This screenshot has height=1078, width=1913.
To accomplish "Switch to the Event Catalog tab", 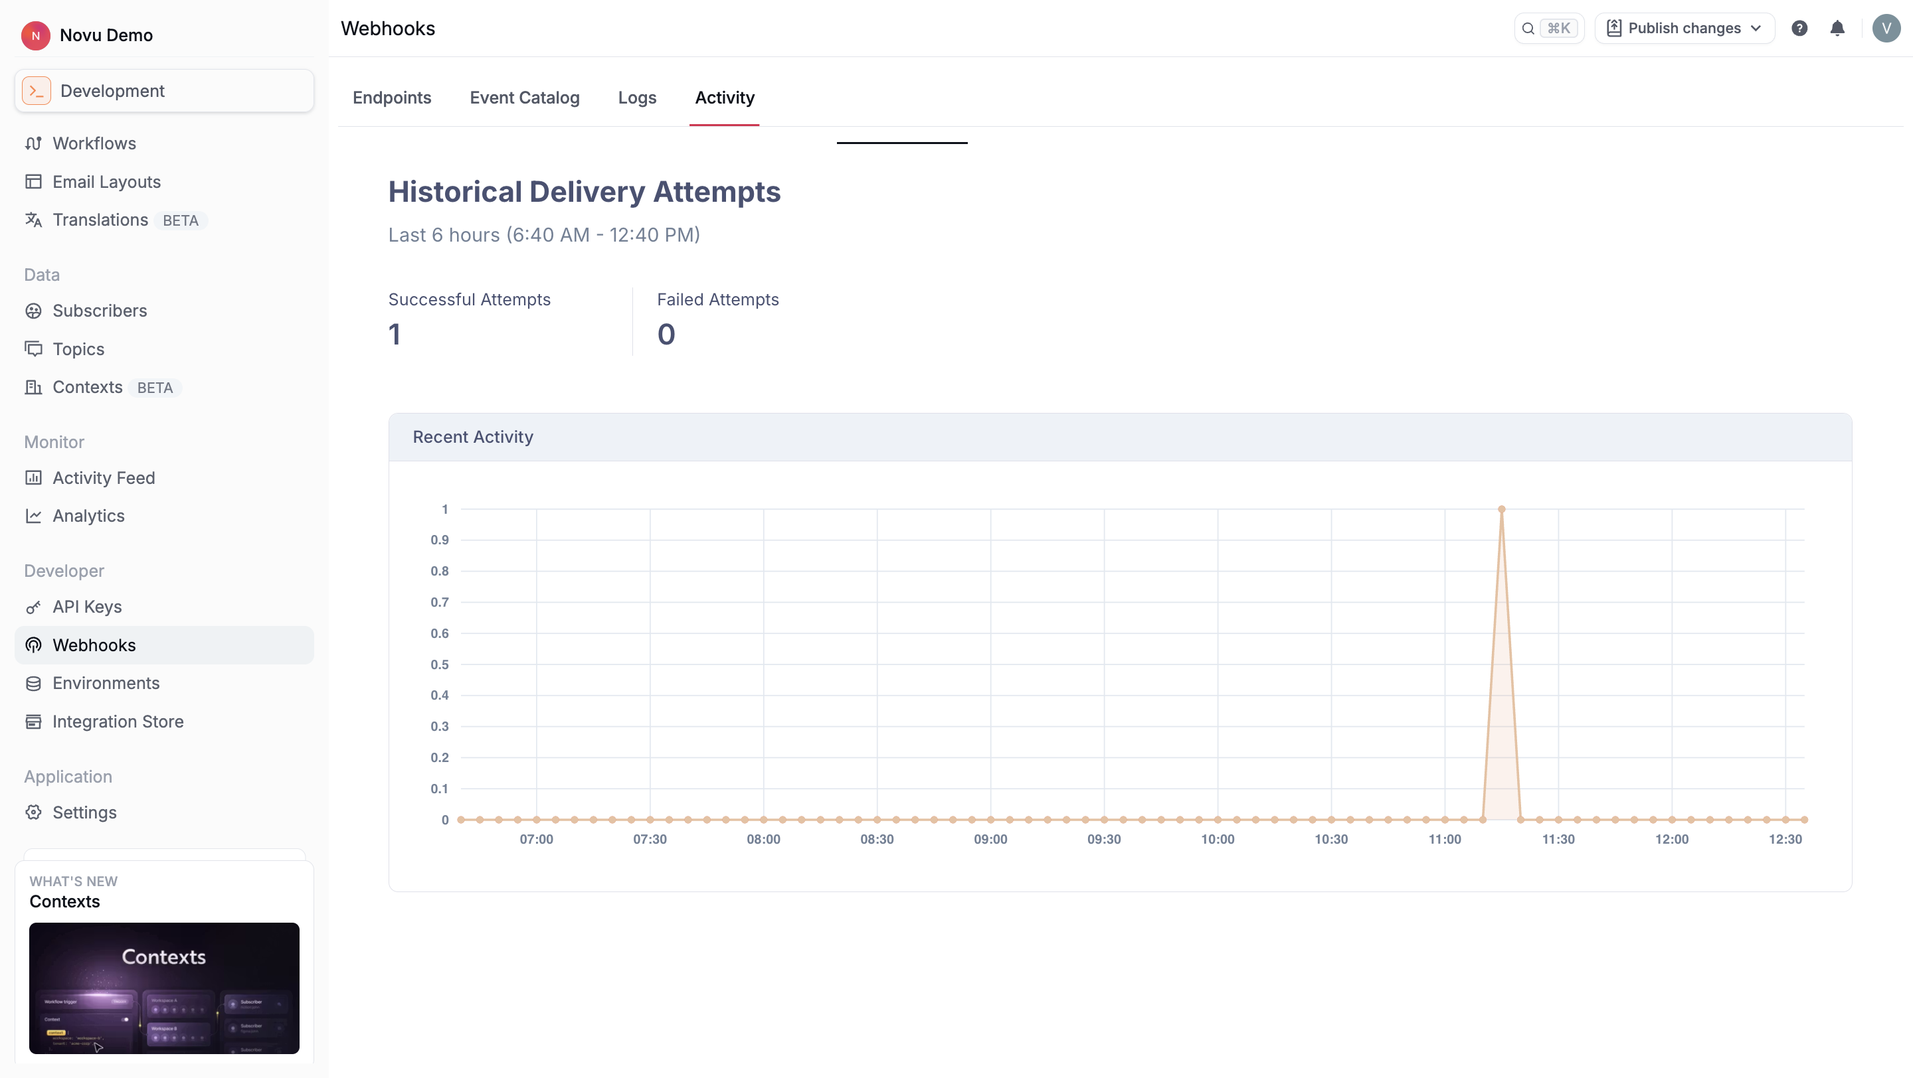I will point(524,97).
